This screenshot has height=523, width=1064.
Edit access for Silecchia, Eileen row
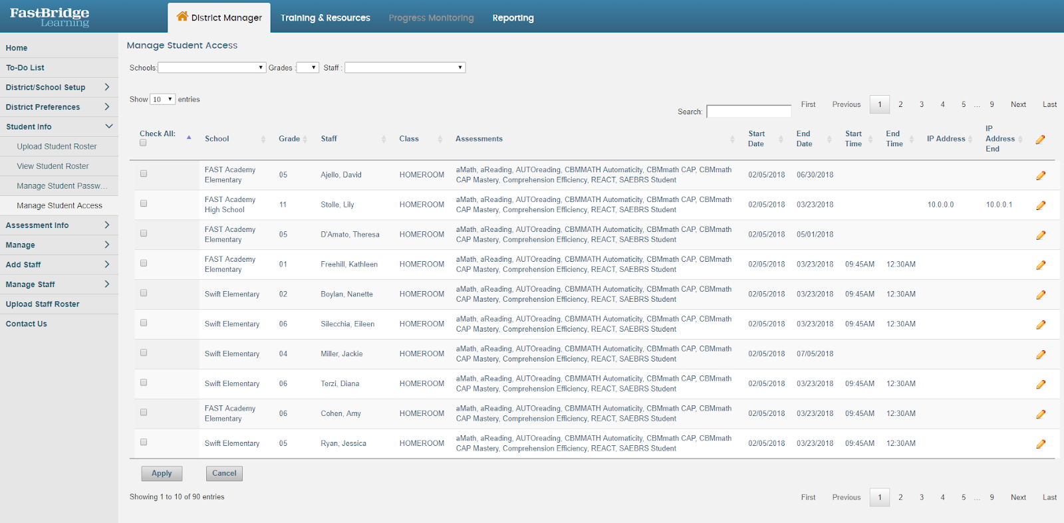(1041, 325)
